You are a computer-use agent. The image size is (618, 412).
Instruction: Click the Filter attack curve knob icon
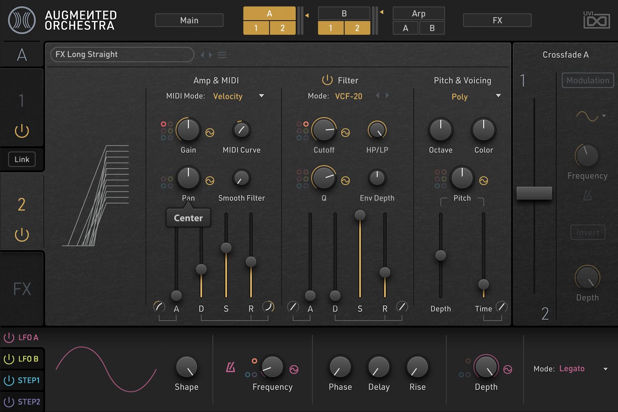293,306
